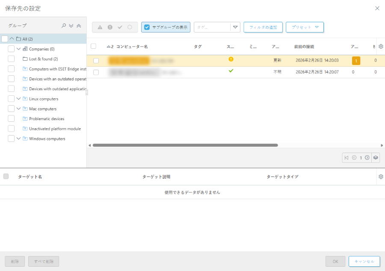Check the Linux computers group checkbox
The height and width of the screenshot is (271, 385).
coord(11,99)
